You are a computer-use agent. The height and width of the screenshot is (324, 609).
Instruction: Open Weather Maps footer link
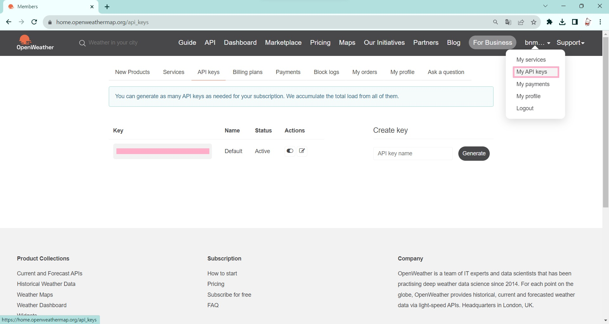click(35, 295)
